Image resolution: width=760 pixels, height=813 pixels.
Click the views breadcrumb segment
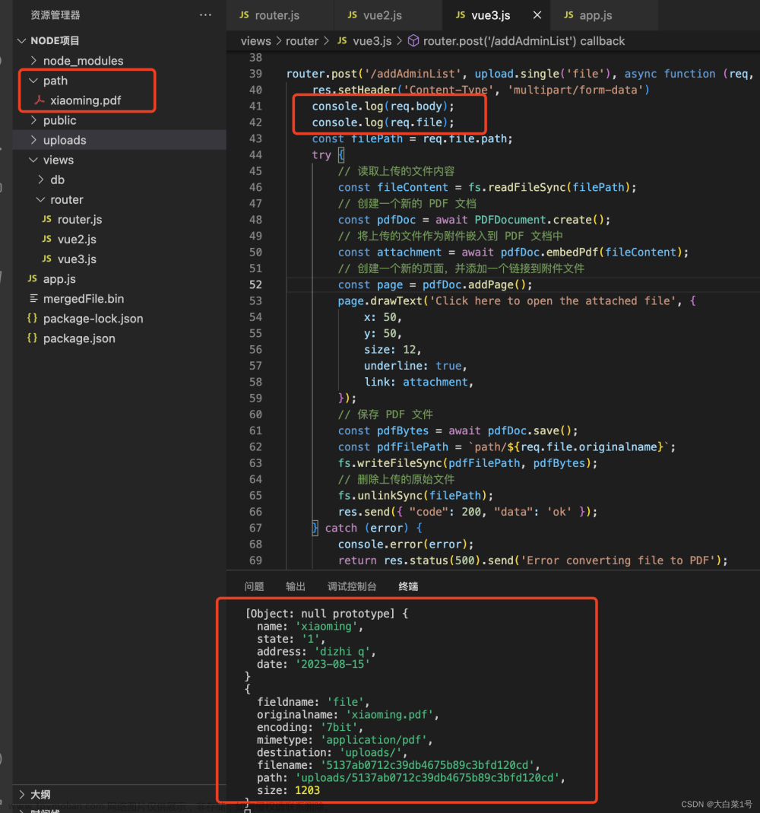coord(255,41)
